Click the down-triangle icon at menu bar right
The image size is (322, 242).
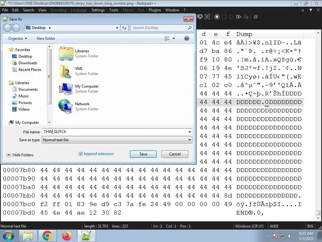[311, 10]
